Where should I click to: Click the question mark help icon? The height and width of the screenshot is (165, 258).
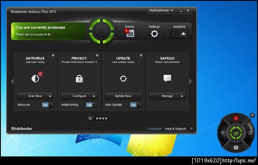[x=191, y=129]
